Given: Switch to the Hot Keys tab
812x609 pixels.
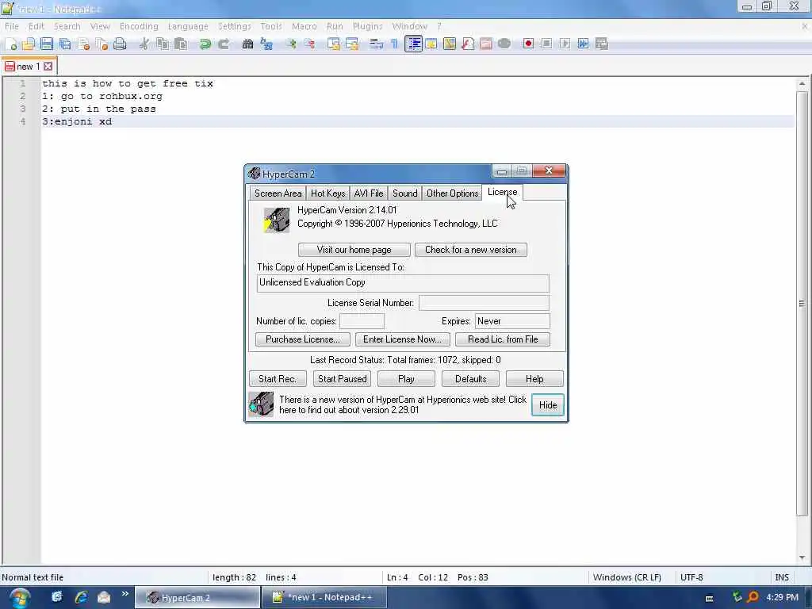Looking at the screenshot, I should [x=327, y=193].
